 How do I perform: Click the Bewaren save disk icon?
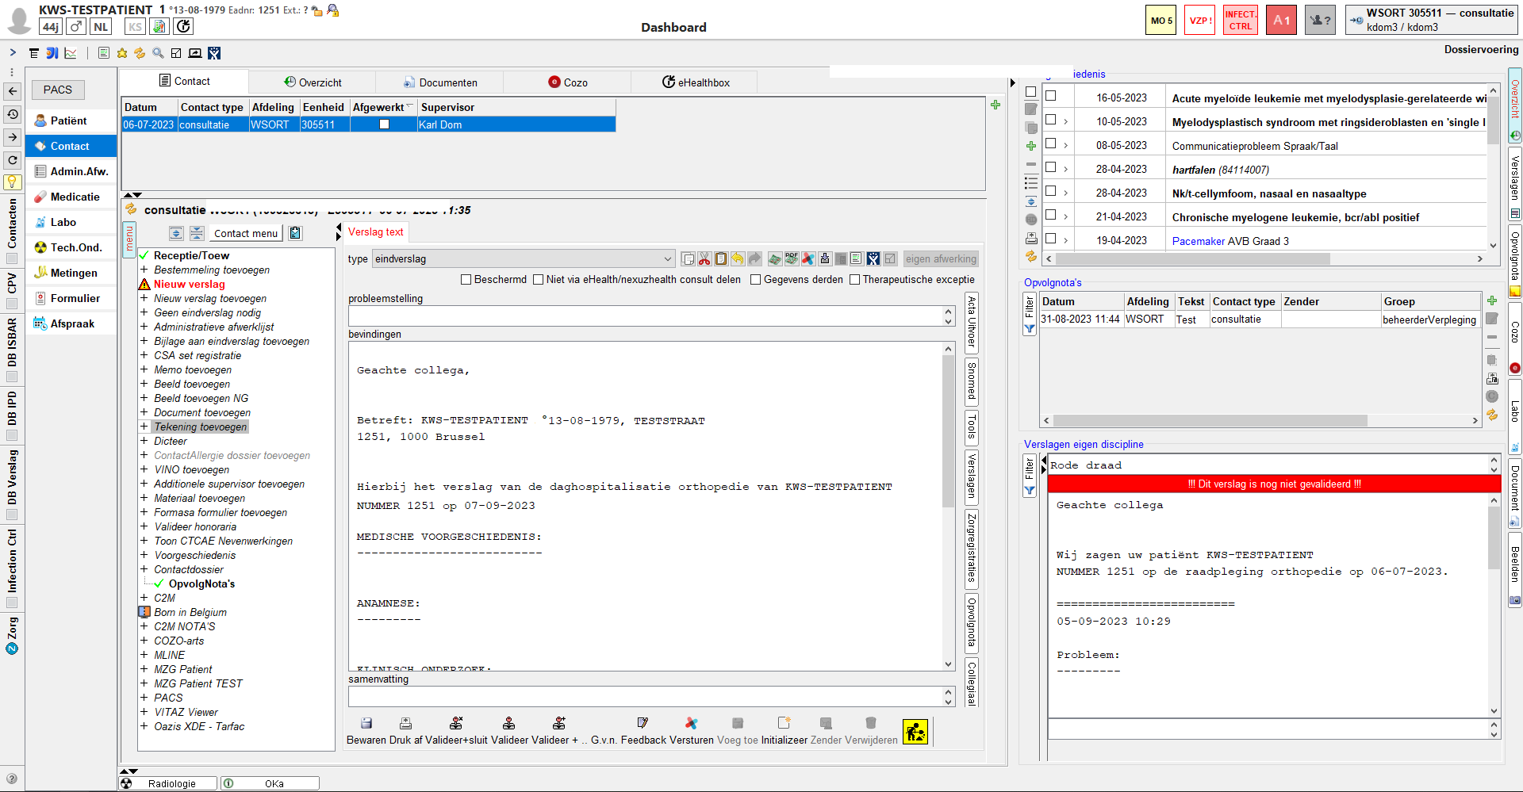(x=366, y=723)
